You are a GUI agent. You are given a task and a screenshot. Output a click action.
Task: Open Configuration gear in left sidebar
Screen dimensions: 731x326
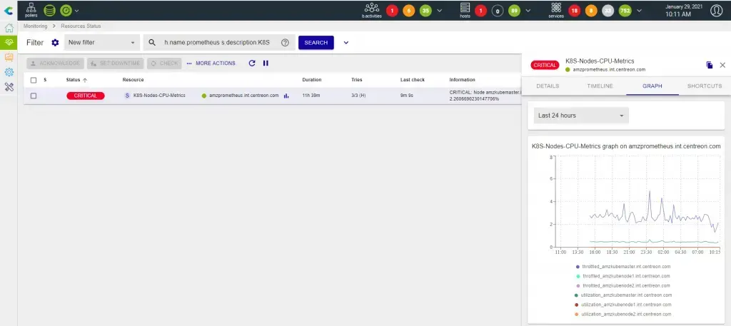point(9,72)
